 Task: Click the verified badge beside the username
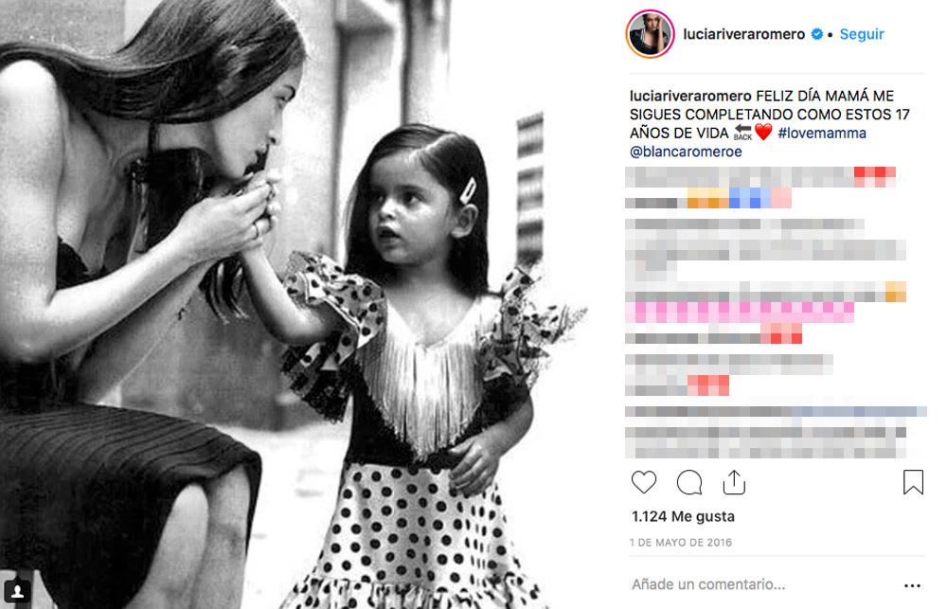(x=816, y=34)
